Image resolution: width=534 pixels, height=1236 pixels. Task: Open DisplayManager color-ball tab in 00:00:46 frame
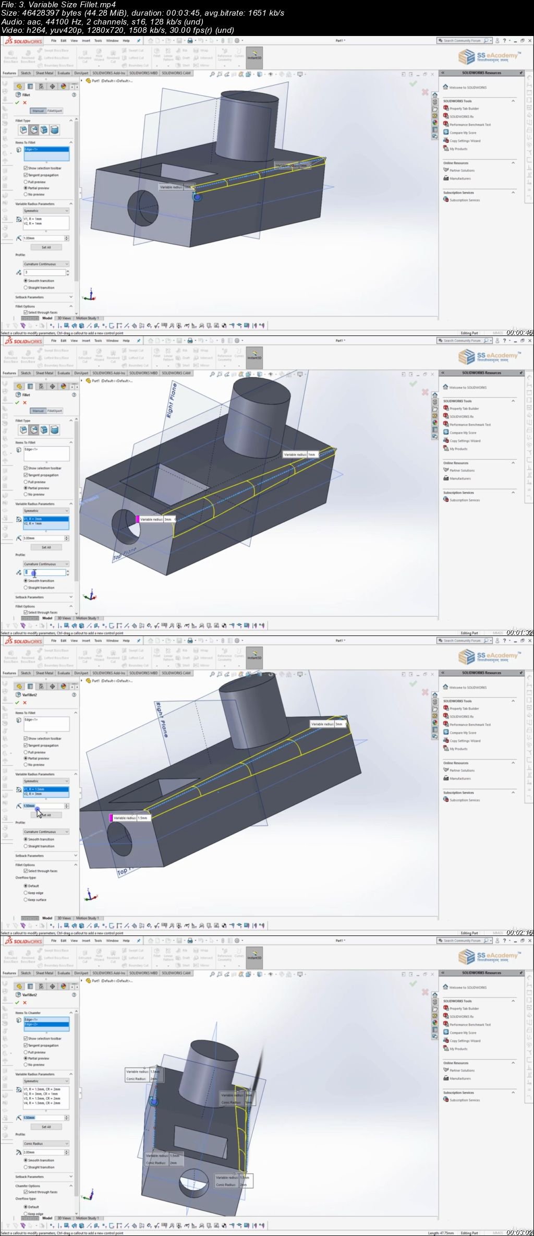(63, 87)
